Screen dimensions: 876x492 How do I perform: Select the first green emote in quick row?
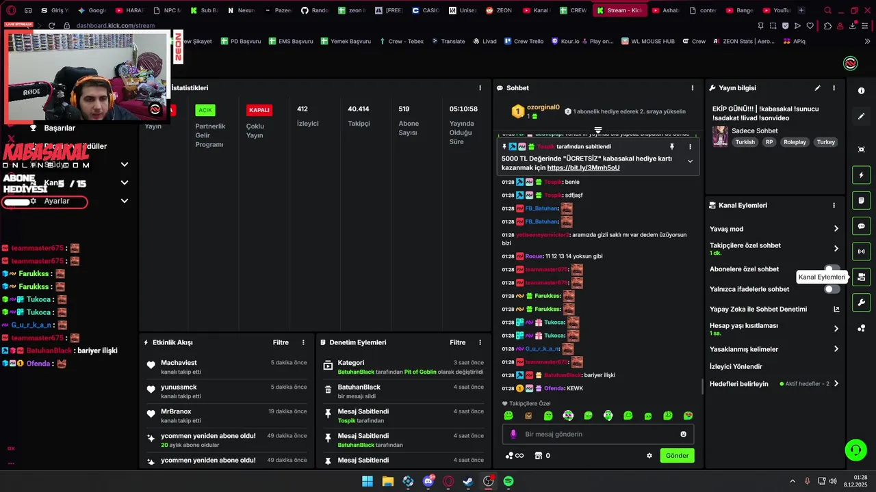[508, 415]
